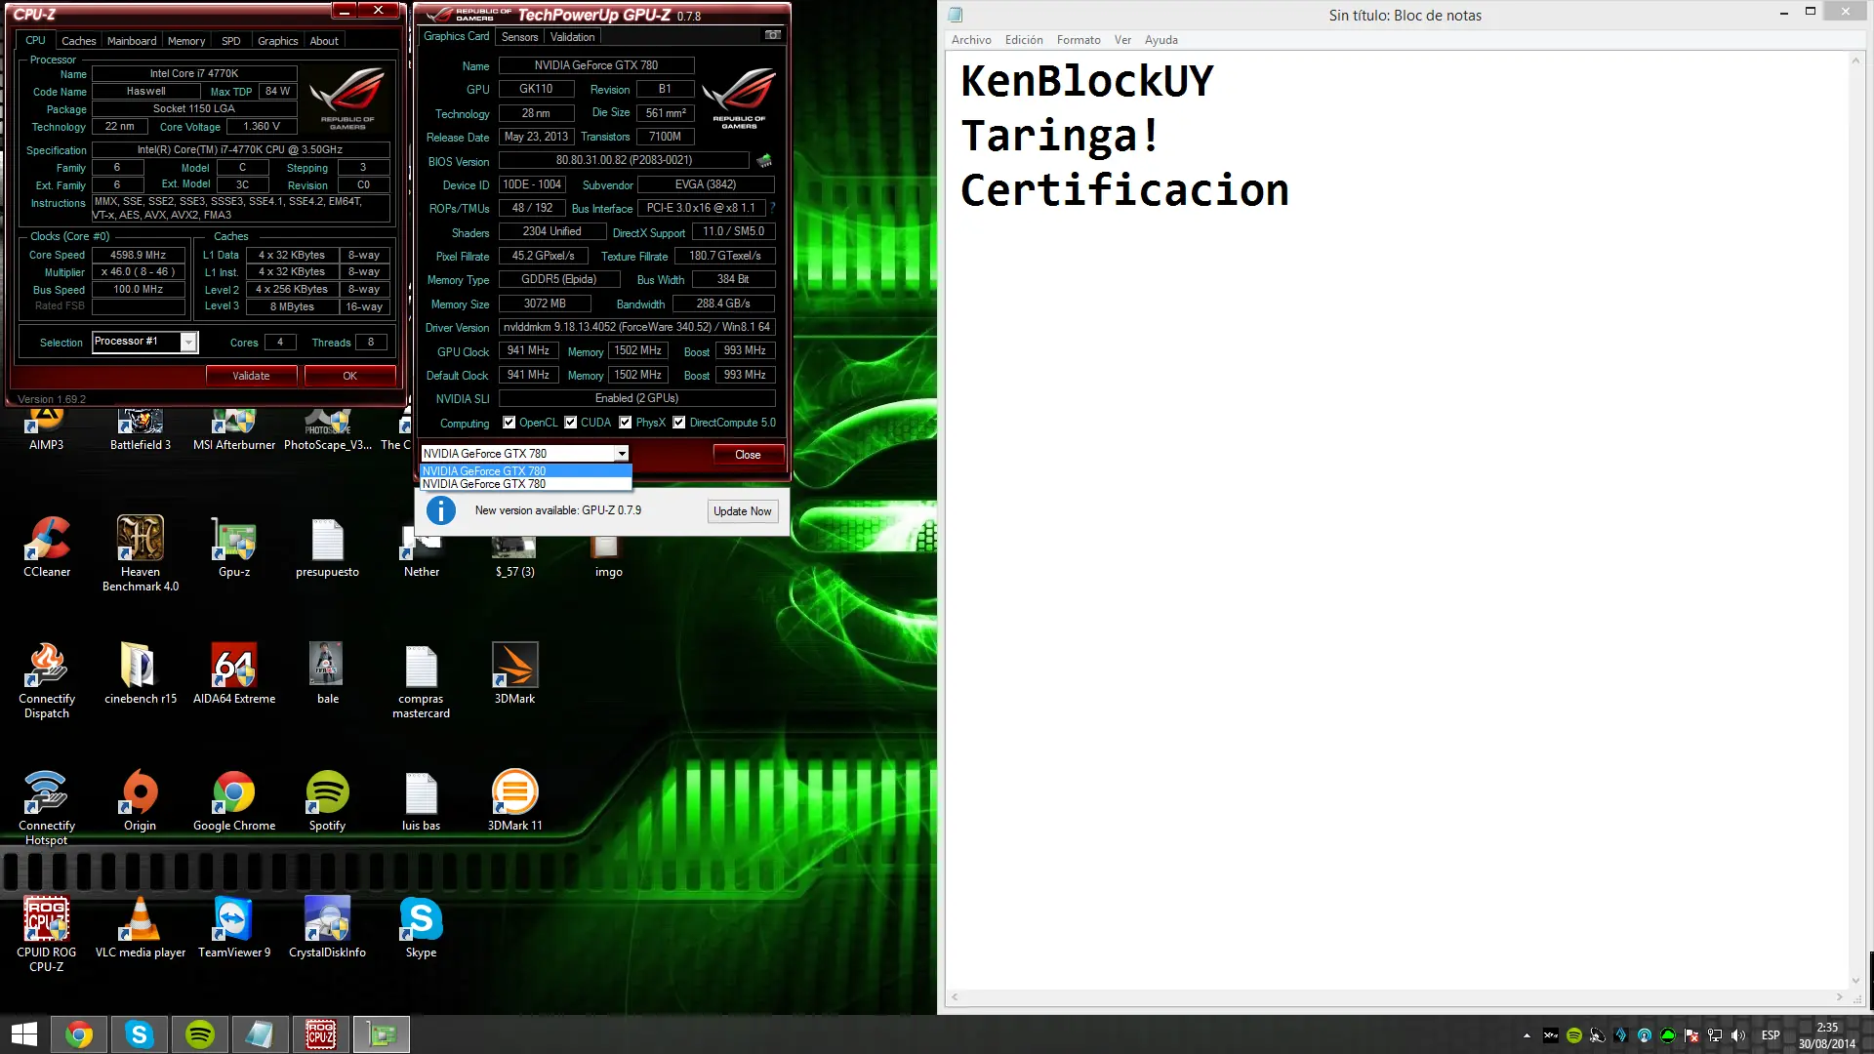Launch CCleaner from the desktop
Viewport: 1874px width, 1054px height.
pyautogui.click(x=47, y=547)
